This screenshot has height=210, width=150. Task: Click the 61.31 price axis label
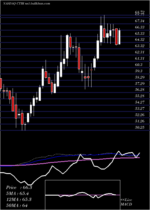coord(140,58)
